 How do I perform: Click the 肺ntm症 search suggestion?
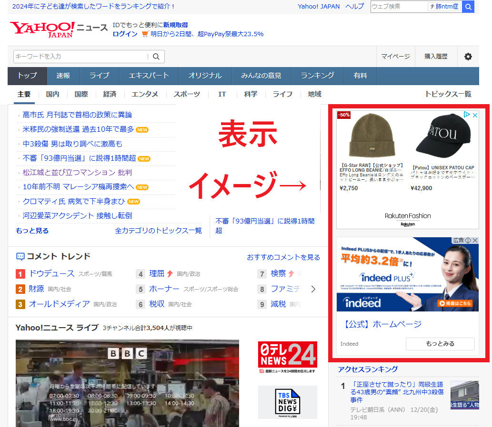(x=444, y=7)
